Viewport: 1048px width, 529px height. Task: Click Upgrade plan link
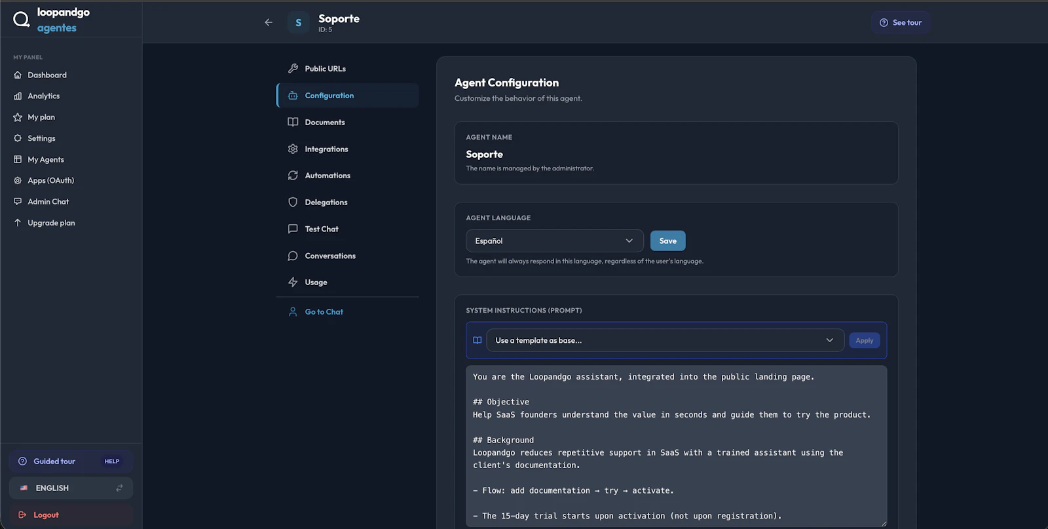(x=71, y=223)
